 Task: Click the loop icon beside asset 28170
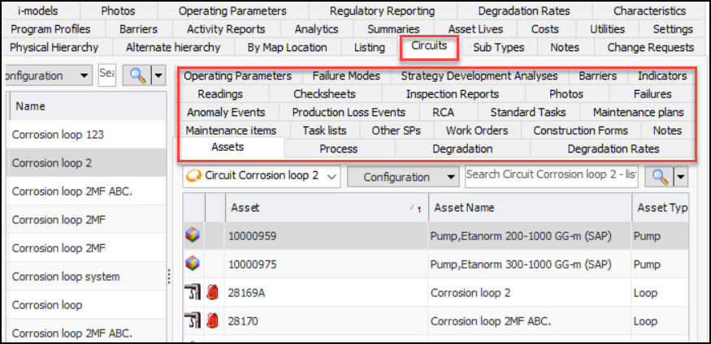point(192,321)
